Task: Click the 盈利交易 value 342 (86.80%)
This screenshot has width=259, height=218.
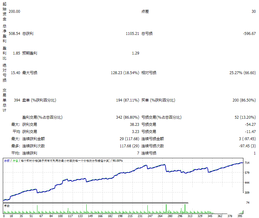Action: coord(127,117)
